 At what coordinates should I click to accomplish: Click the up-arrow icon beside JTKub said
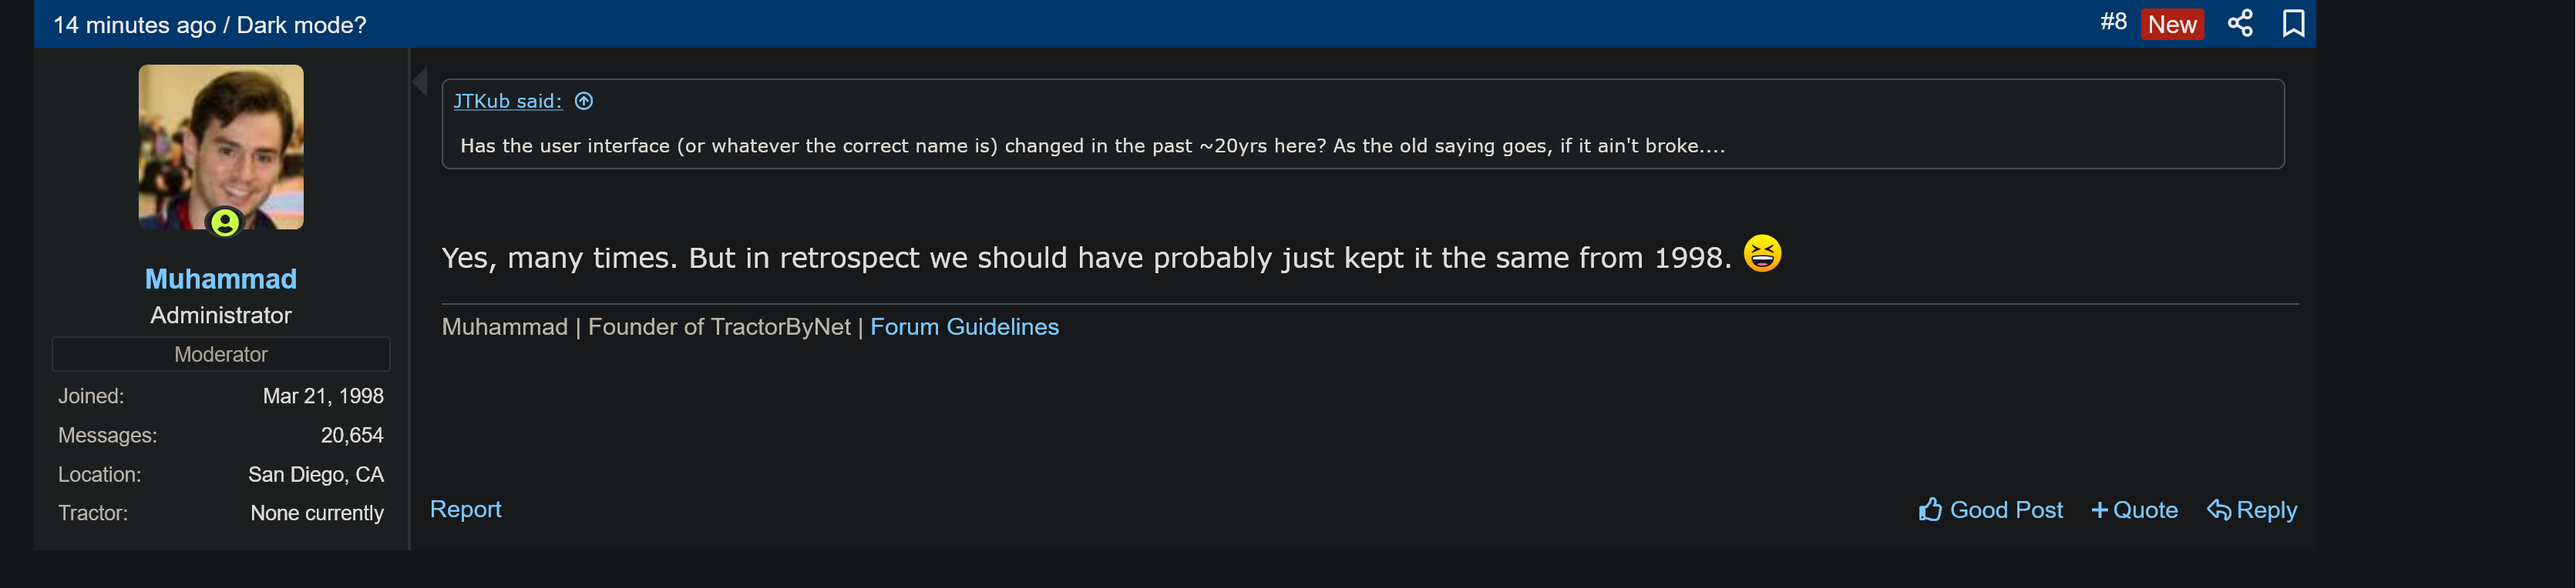click(584, 101)
